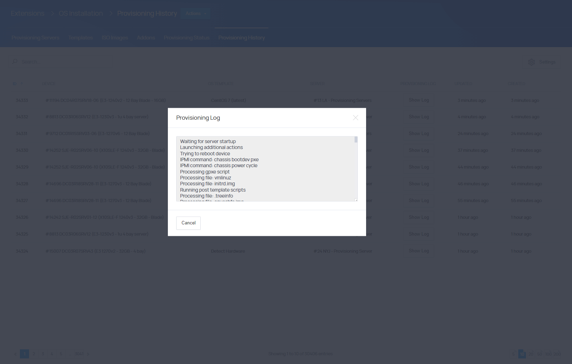Select the Provisioning History tab
The image size is (572, 364).
coord(242,38)
